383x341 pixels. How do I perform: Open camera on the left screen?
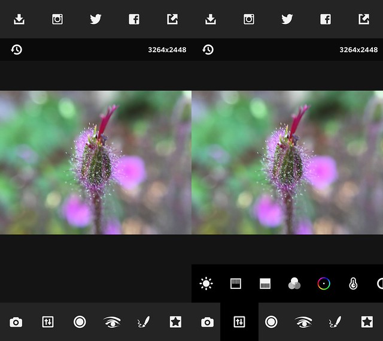[16, 322]
